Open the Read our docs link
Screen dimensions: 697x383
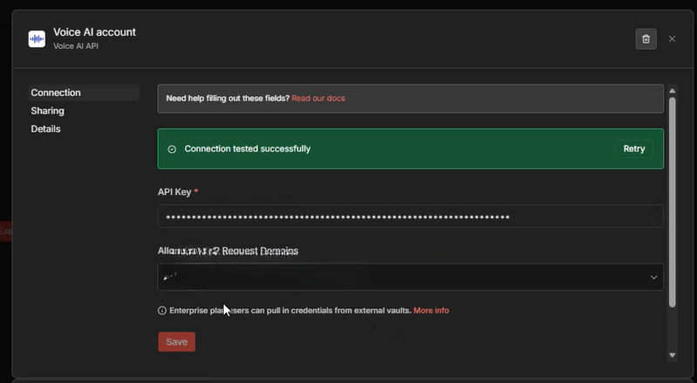(x=318, y=98)
